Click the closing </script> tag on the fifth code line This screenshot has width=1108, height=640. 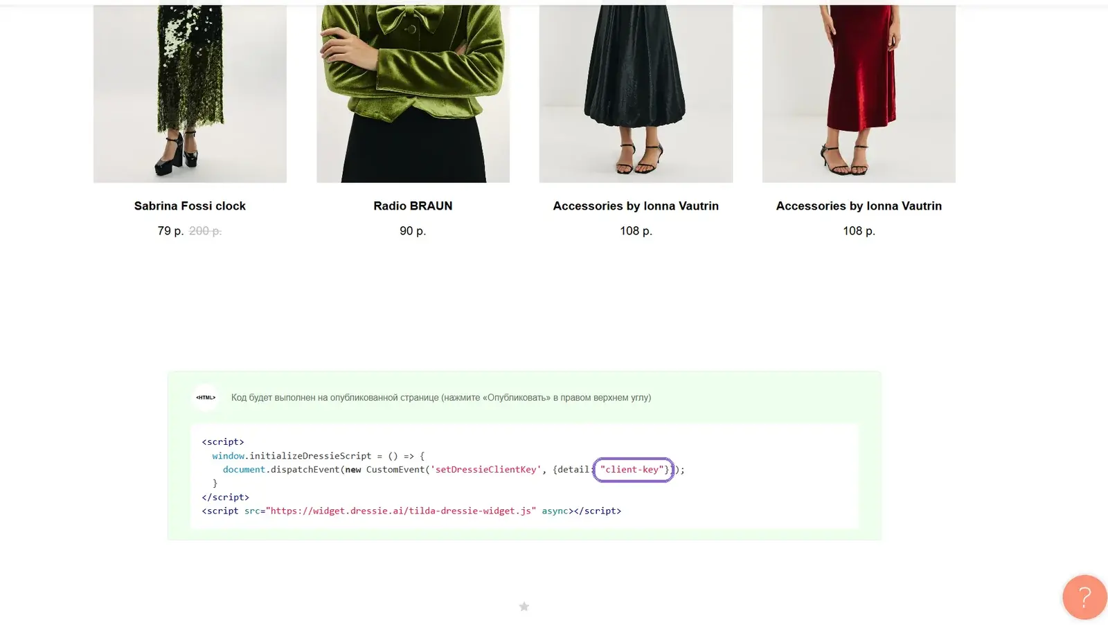[225, 497]
